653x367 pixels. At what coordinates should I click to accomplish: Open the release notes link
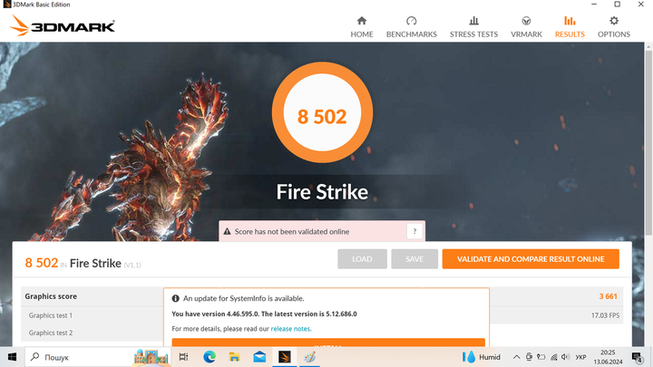(291, 329)
